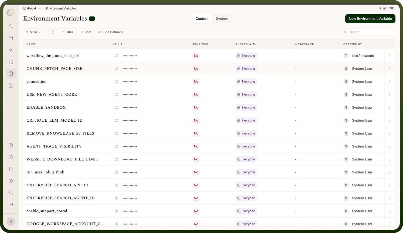
Task: Switch to the System tab
Action: (222, 19)
